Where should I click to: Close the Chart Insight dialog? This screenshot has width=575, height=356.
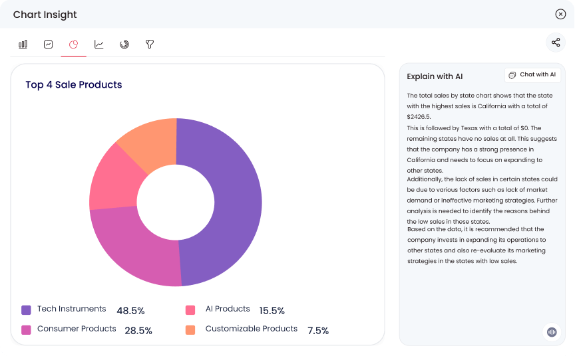tap(560, 15)
